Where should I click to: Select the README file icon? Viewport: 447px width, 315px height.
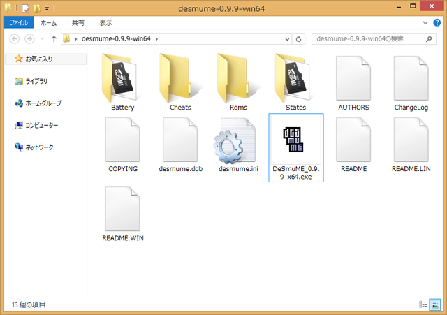coord(353,140)
